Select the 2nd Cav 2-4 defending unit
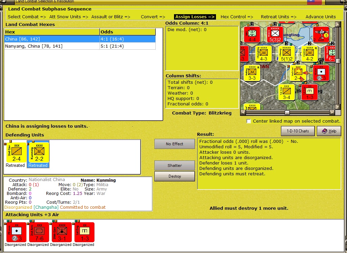 pos(16,152)
